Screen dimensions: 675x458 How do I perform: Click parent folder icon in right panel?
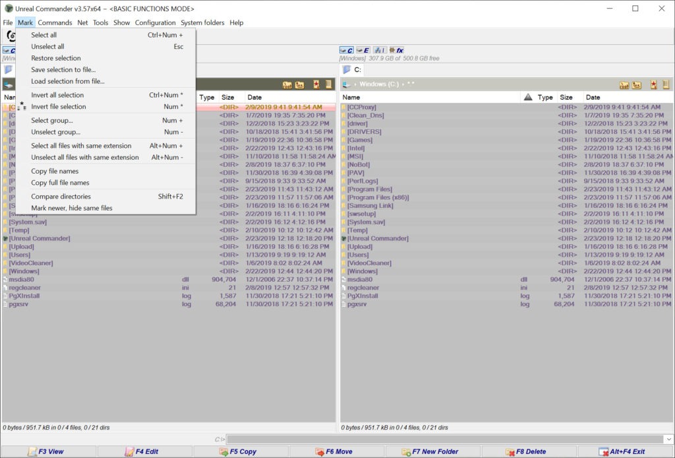(x=637, y=84)
